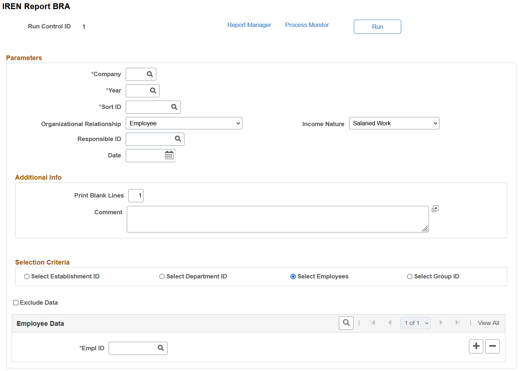Open the Process Monitor link
The height and width of the screenshot is (371, 520).
(307, 25)
